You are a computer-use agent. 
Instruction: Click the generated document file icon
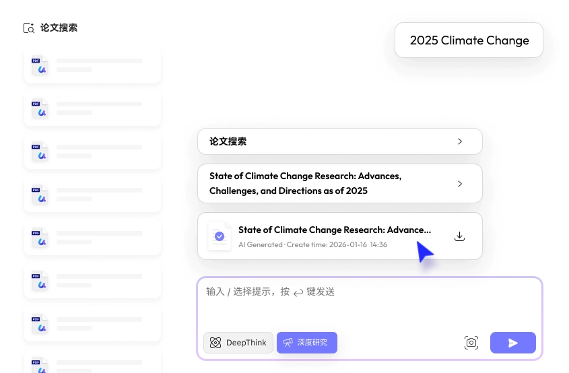[219, 236]
